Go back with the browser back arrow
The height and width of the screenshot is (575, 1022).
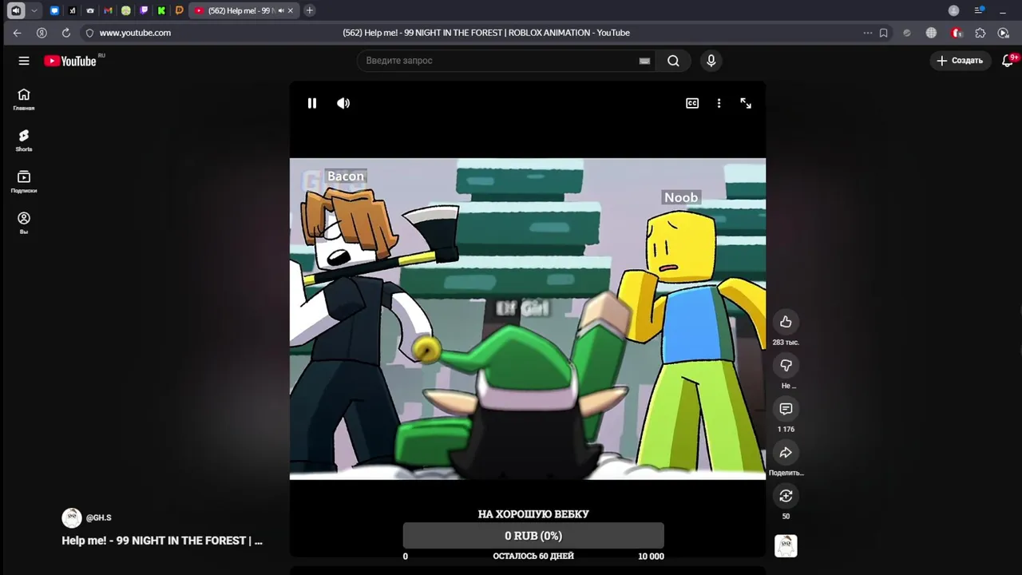pyautogui.click(x=17, y=33)
